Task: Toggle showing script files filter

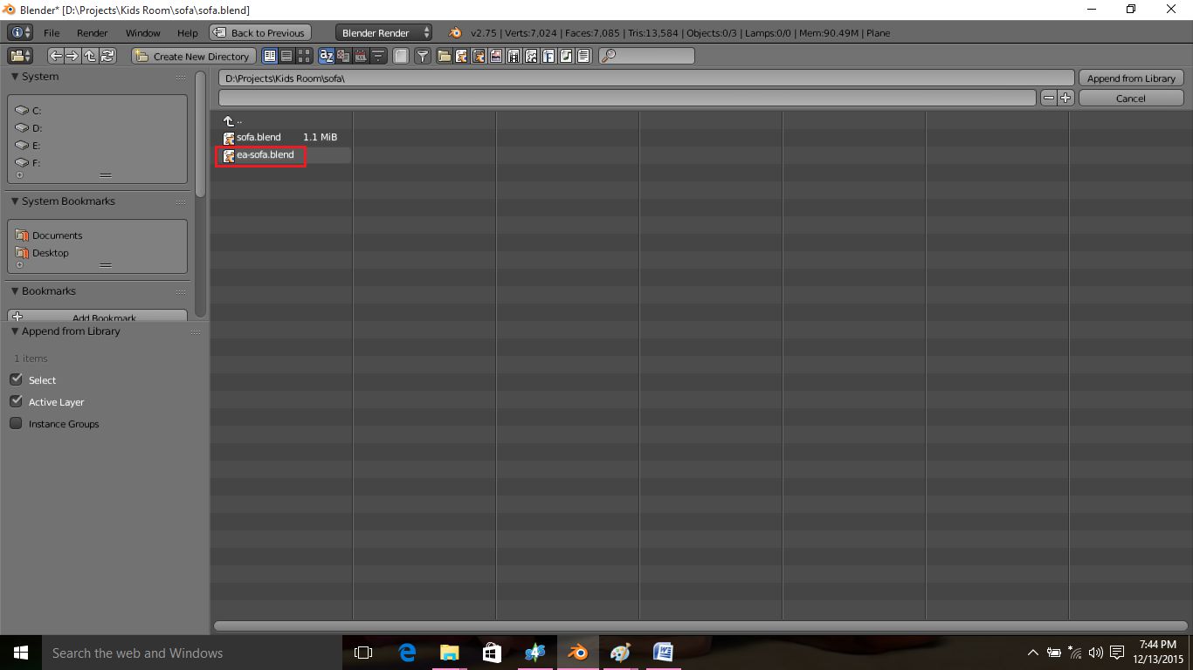Action: click(x=531, y=56)
